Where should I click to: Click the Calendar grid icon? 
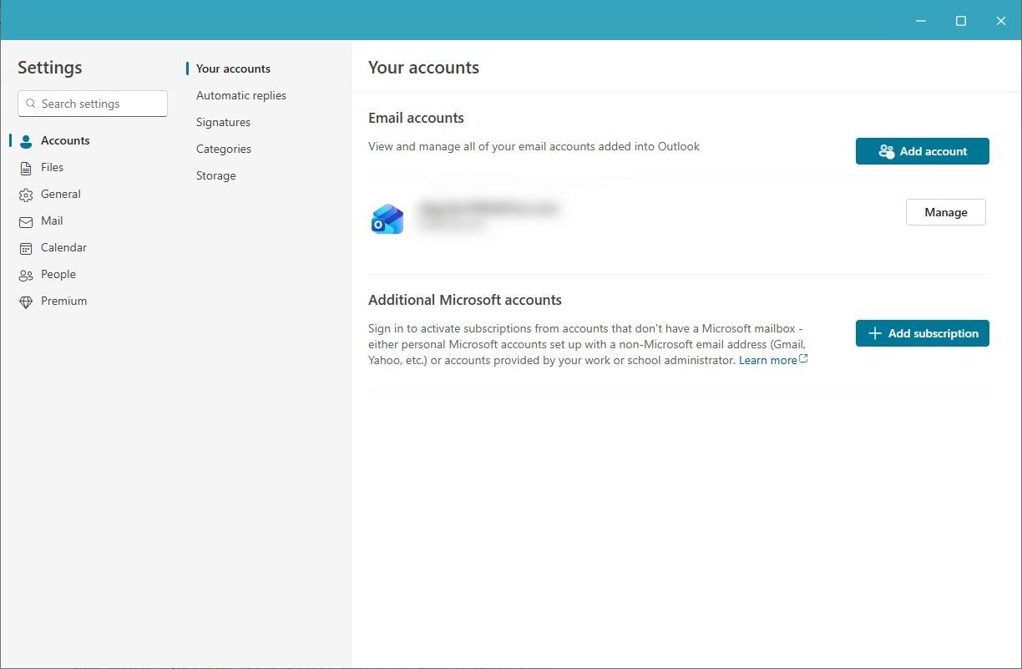point(26,248)
